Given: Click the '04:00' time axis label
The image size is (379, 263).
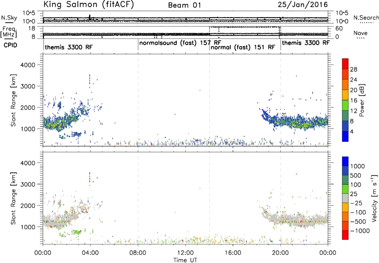Looking at the screenshot, I should pyautogui.click(x=90, y=253).
